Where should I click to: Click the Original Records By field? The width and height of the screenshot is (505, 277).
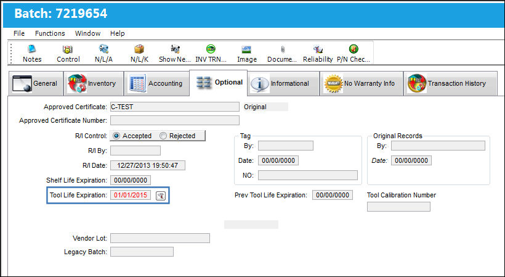point(438,146)
